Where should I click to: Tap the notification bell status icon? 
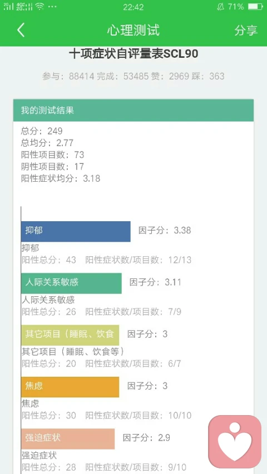point(220,7)
